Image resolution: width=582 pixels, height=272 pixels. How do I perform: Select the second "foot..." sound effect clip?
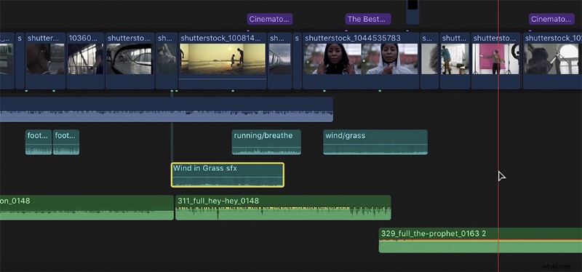coord(66,142)
